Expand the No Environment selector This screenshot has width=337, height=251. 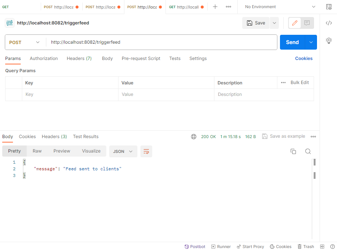coord(281,7)
